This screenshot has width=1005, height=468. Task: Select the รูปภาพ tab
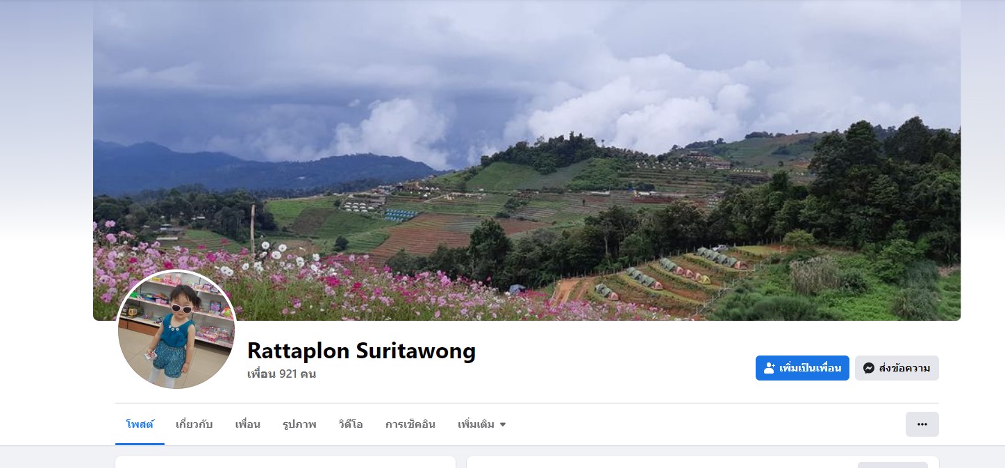coord(299,424)
